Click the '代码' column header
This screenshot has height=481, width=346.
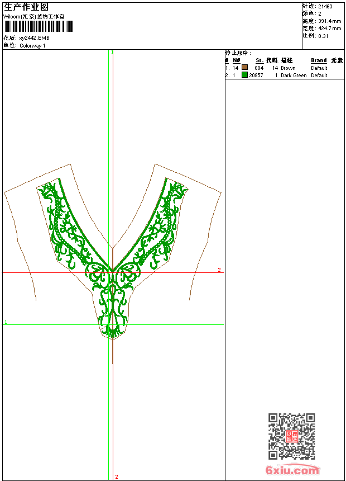272,60
